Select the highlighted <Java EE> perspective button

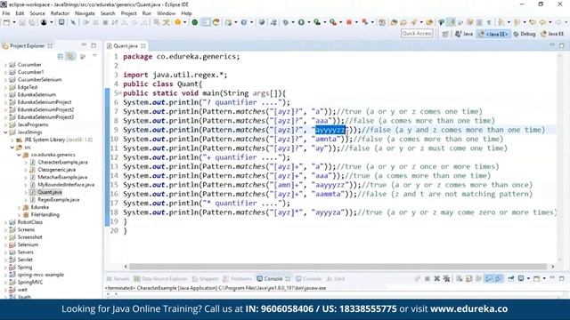493,34
